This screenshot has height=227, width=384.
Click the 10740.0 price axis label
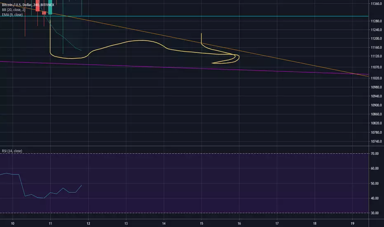376,141
